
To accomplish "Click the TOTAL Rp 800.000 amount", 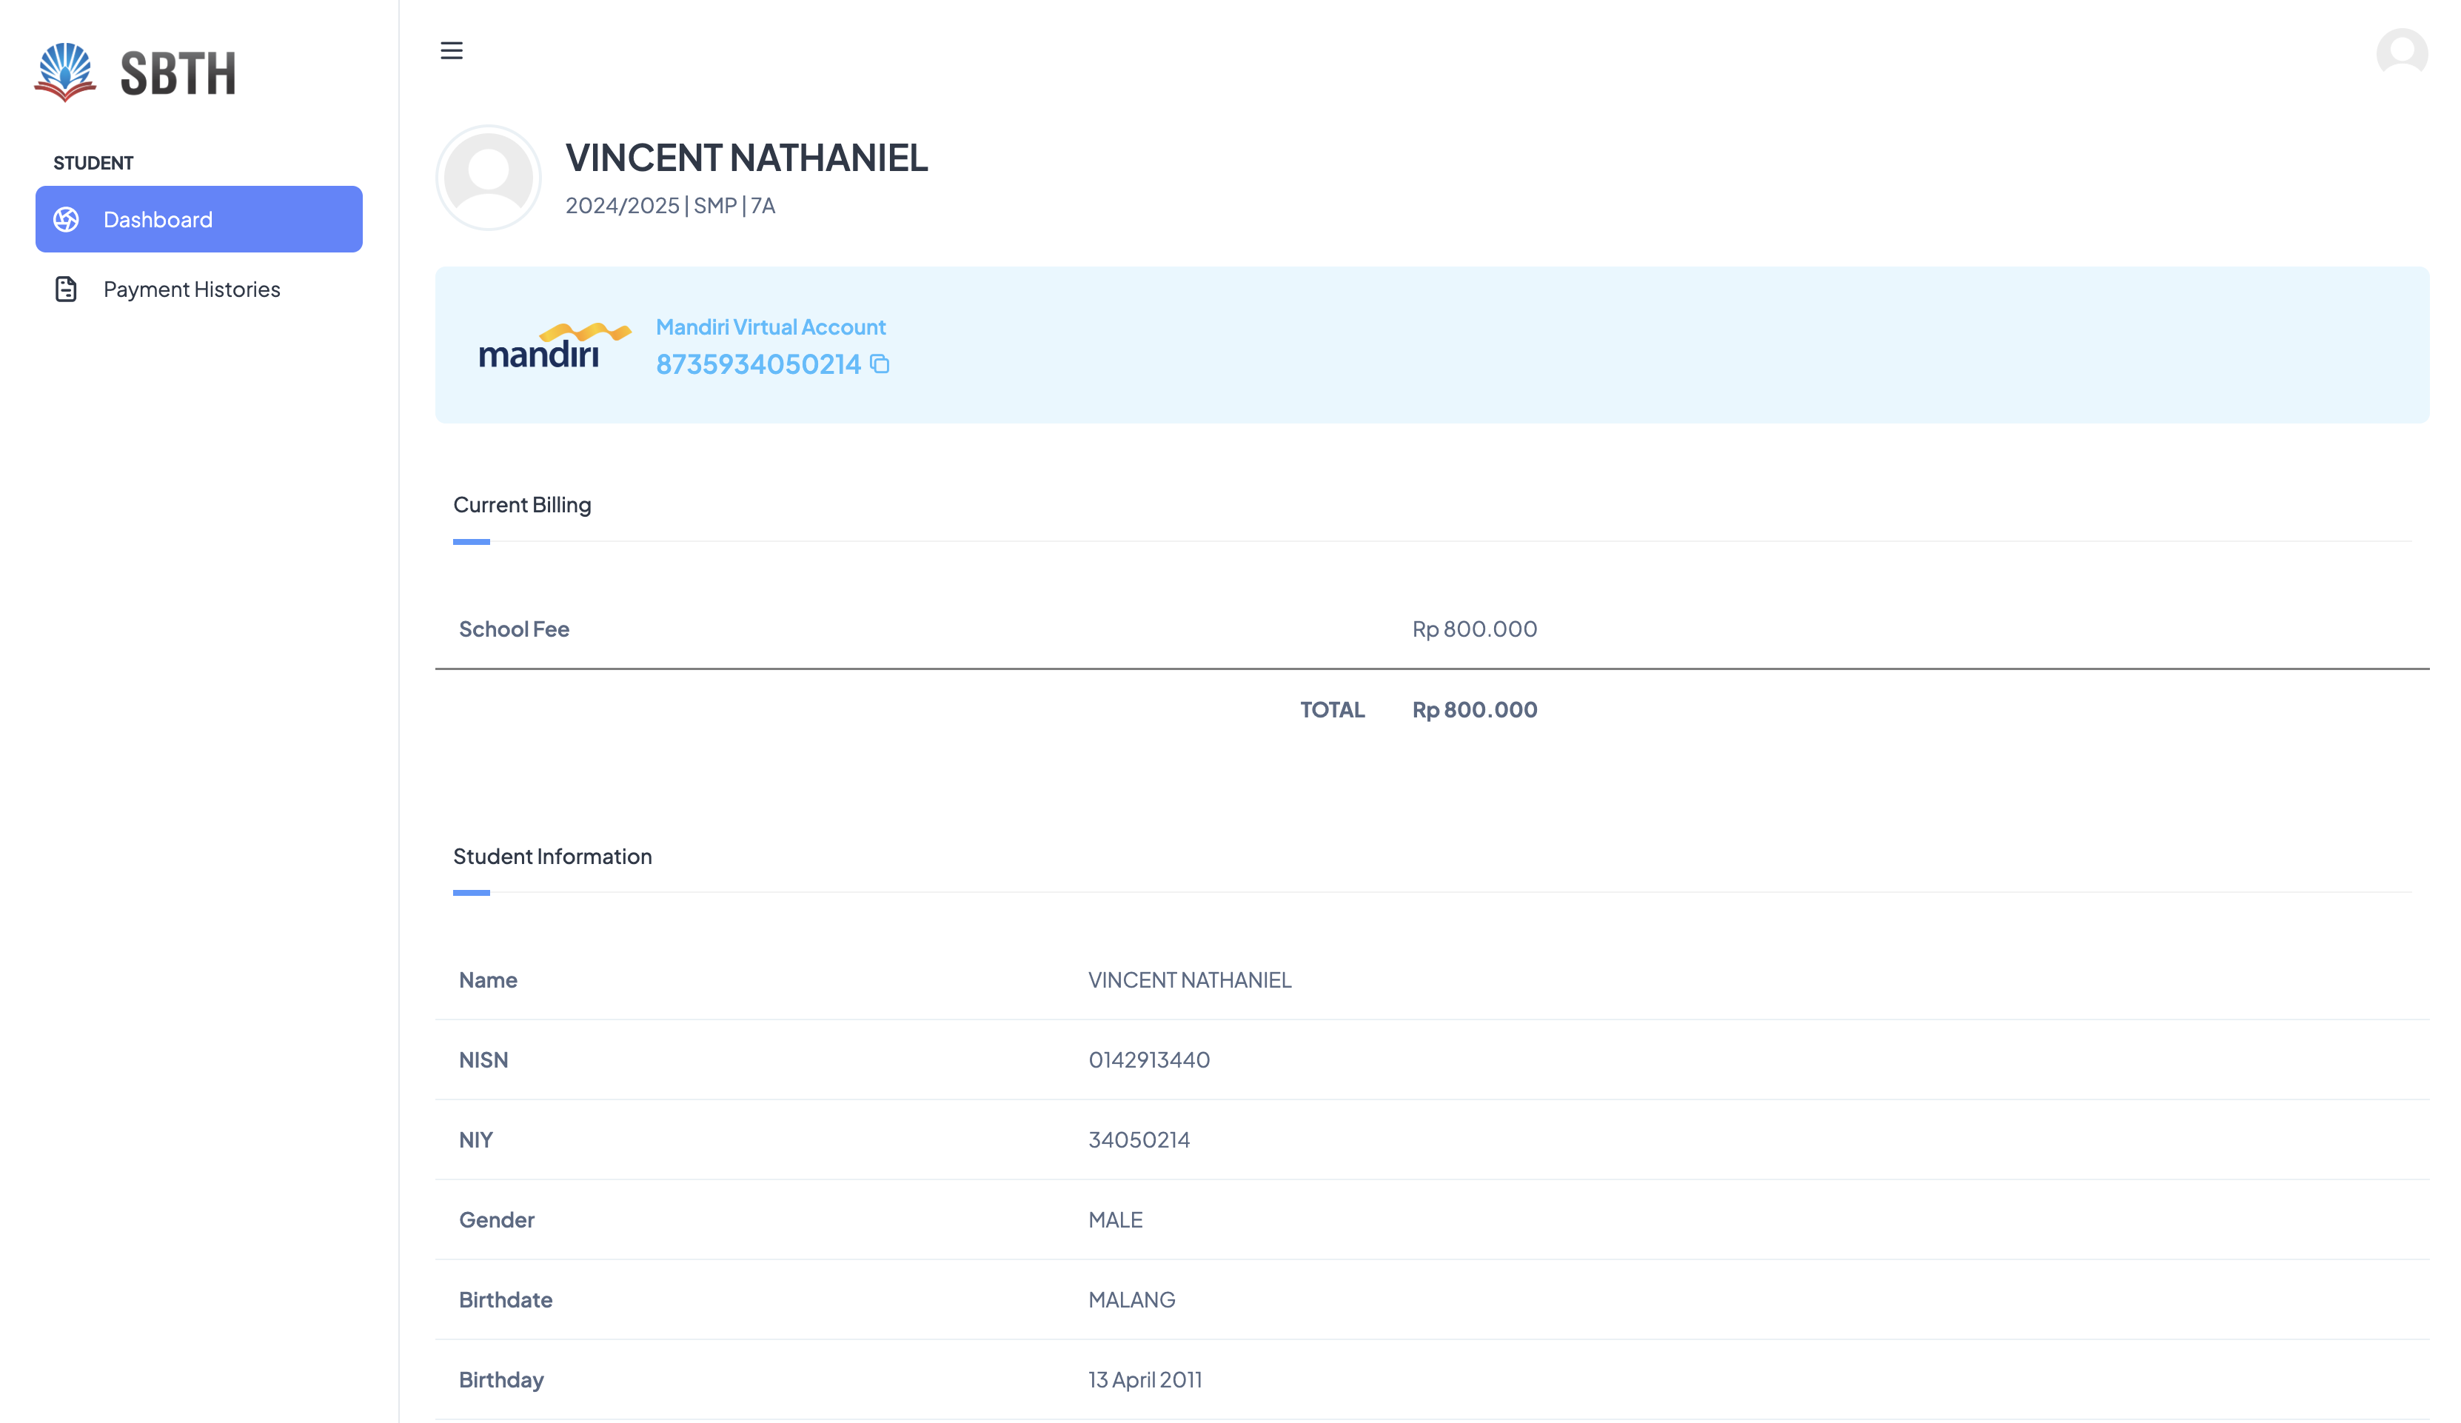I will coord(1473,710).
